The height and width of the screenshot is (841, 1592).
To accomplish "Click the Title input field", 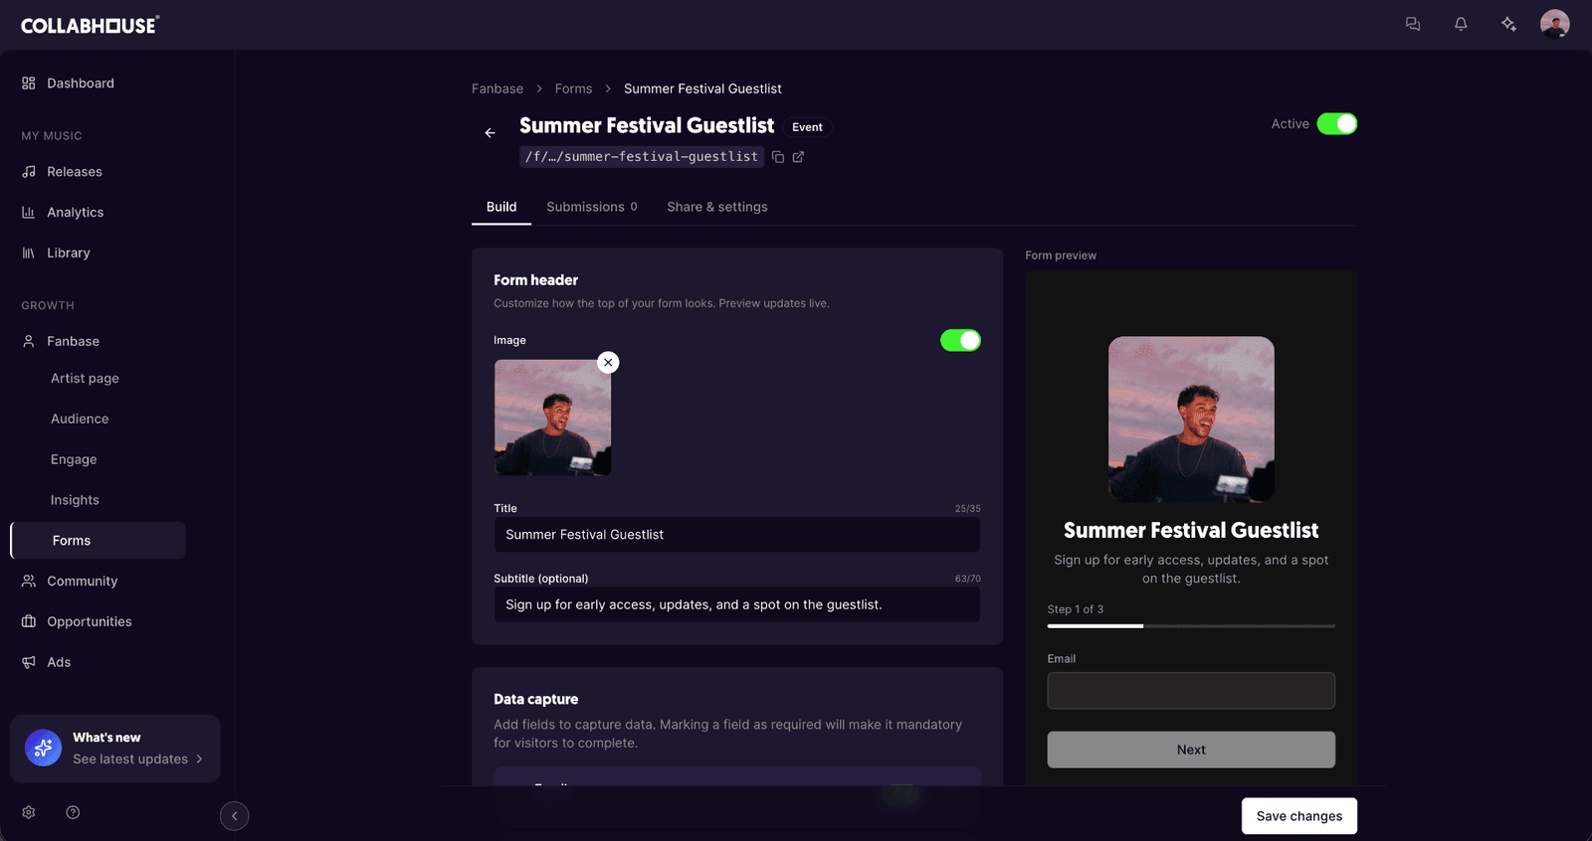I will pos(736,535).
